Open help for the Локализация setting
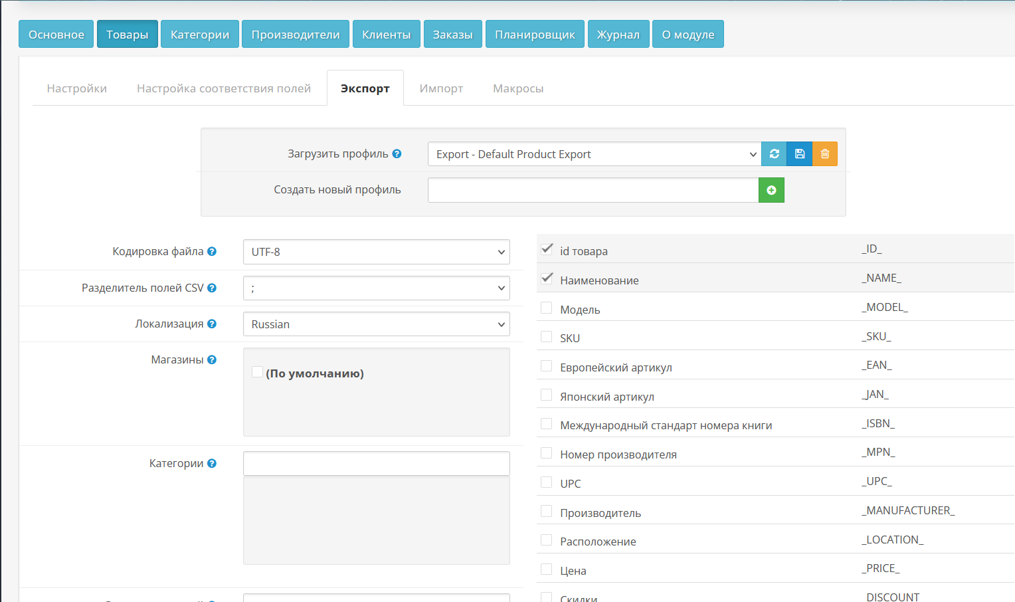1015x602 pixels. click(x=211, y=323)
